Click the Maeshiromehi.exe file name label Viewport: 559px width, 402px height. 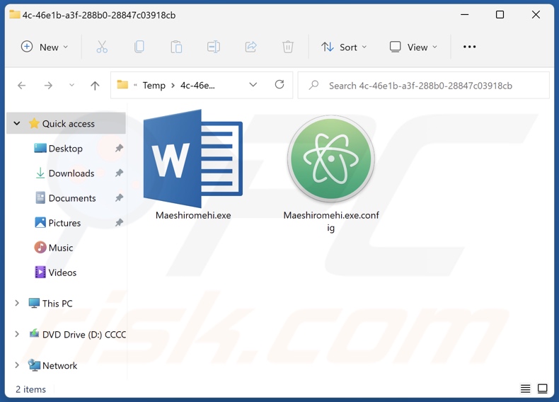point(193,215)
